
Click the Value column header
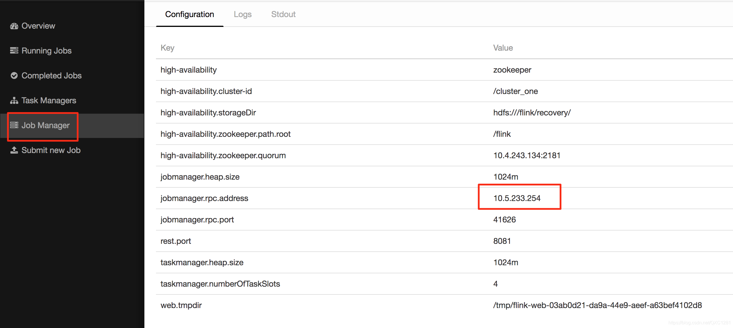point(503,48)
